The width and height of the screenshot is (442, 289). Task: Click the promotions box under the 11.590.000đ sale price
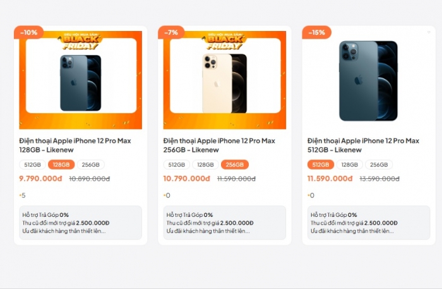pyautogui.click(x=368, y=223)
